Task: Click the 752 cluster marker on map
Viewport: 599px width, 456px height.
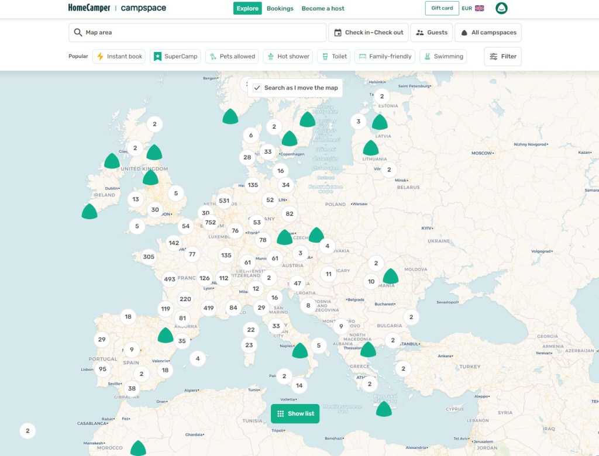Action: pos(211,222)
